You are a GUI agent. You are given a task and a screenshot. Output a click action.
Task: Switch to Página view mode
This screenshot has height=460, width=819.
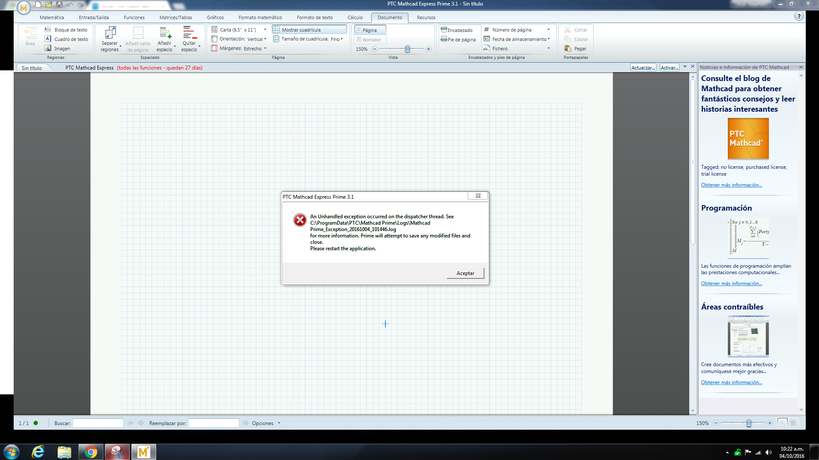[x=370, y=30]
